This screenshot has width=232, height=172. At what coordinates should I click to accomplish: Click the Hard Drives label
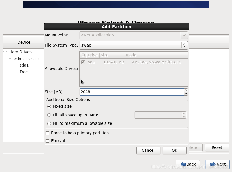pyautogui.click(x=21, y=52)
